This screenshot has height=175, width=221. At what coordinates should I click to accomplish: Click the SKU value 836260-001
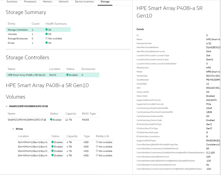(x=213, y=88)
